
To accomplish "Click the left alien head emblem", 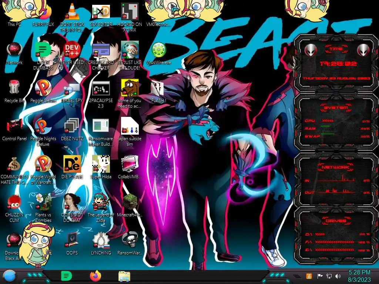I will click(x=311, y=50).
